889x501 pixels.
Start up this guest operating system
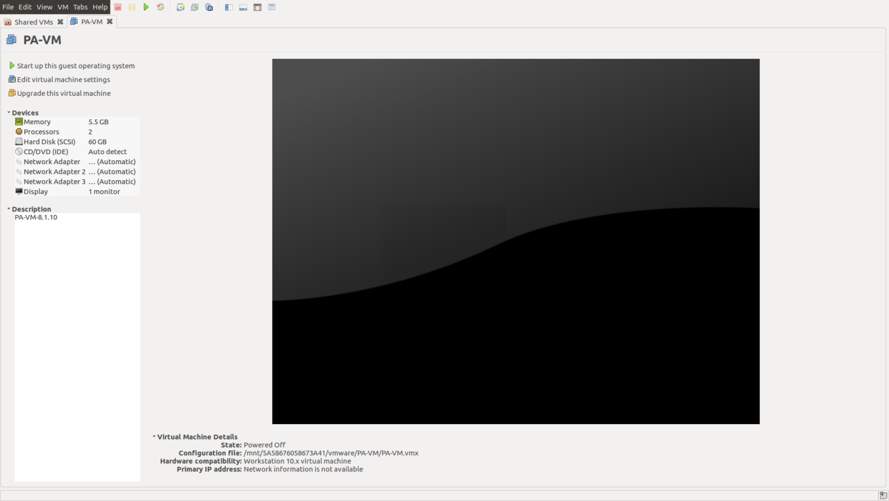pyautogui.click(x=75, y=66)
